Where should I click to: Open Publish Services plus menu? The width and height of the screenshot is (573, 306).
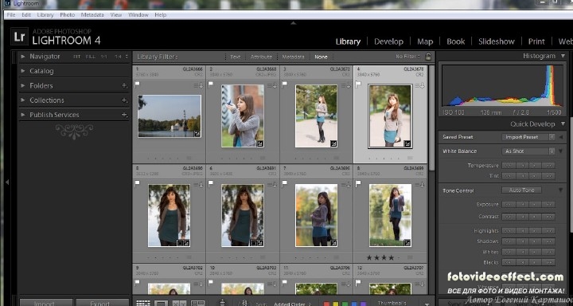coord(125,115)
